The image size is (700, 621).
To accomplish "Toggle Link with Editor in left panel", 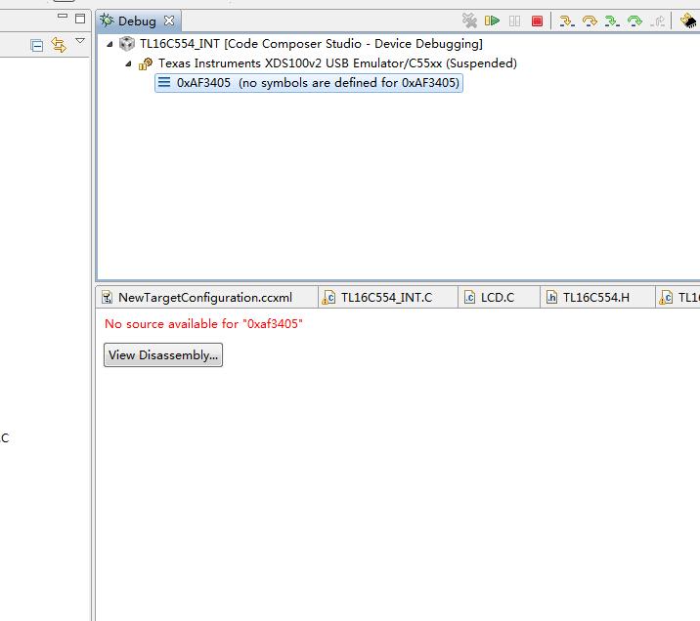I will tap(59, 45).
